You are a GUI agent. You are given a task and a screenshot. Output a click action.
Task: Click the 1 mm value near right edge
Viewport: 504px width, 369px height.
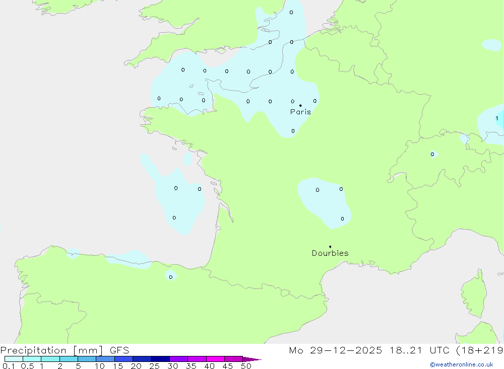[496, 118]
